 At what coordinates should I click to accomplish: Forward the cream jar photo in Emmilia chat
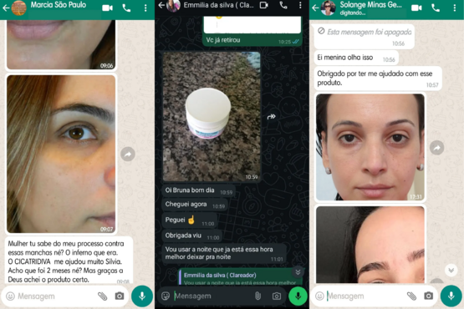pos(272,117)
